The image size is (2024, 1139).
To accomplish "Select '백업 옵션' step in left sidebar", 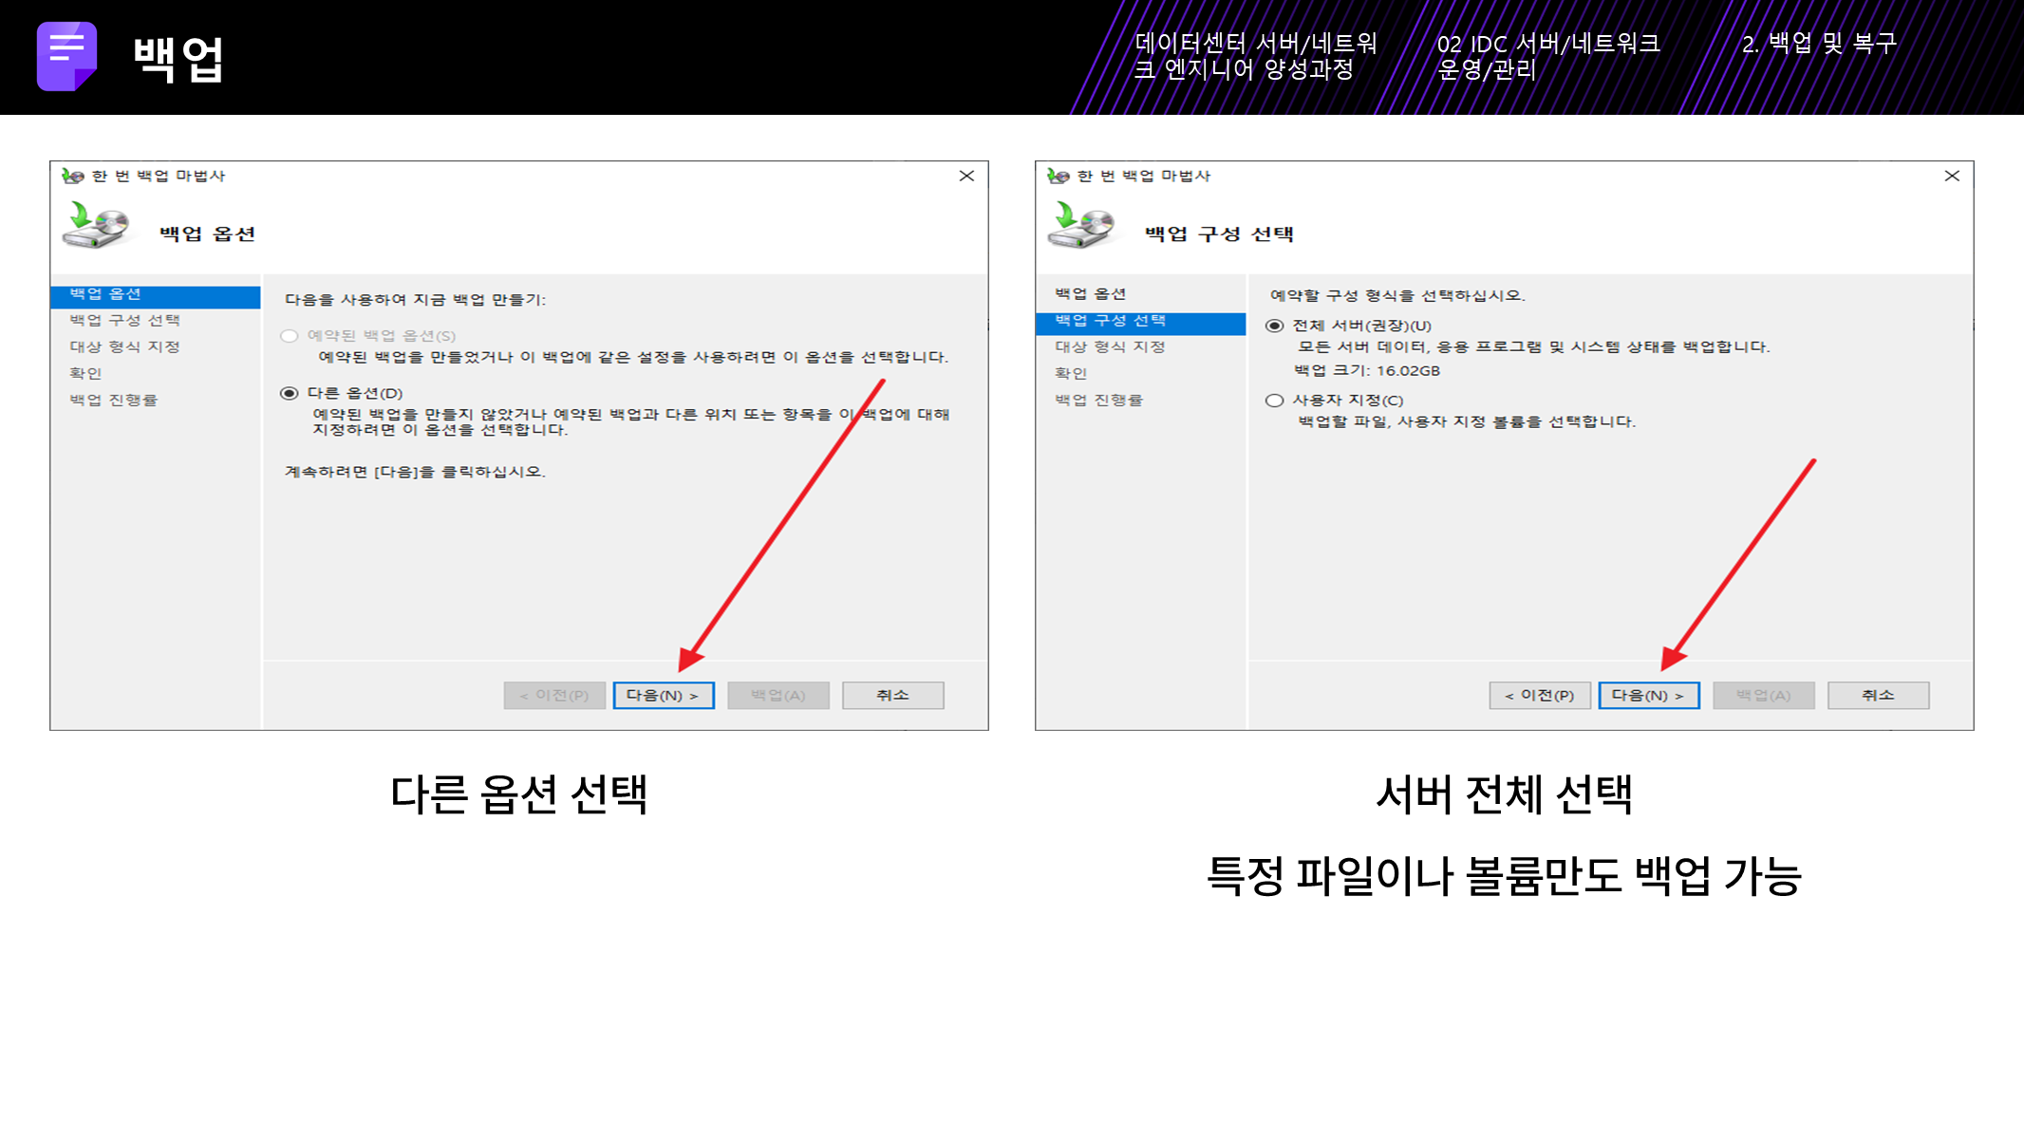I will pos(105,294).
